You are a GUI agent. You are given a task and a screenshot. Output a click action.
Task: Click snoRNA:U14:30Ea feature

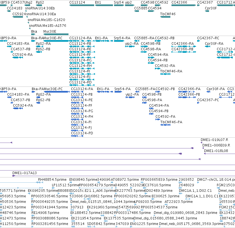27,17
